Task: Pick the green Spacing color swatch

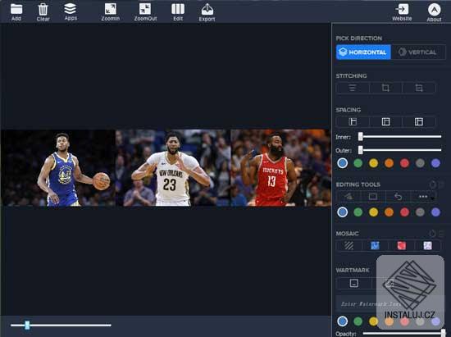Action: [x=358, y=163]
